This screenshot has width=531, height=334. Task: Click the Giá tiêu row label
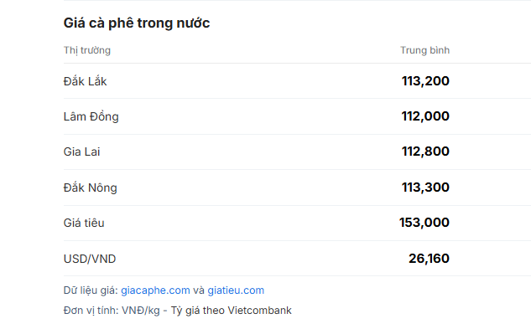pos(84,224)
